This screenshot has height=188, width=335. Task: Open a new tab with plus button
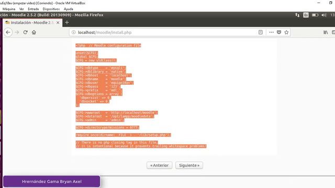point(67,22)
